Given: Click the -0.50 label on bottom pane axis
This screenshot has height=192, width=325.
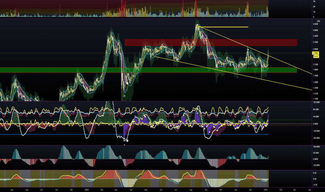Looking at the screenshot, I should pyautogui.click(x=315, y=185).
